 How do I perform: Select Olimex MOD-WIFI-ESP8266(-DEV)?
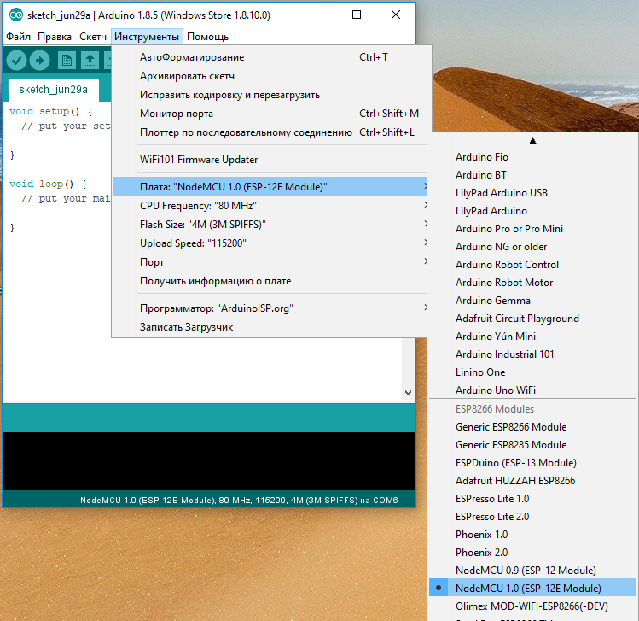(532, 606)
